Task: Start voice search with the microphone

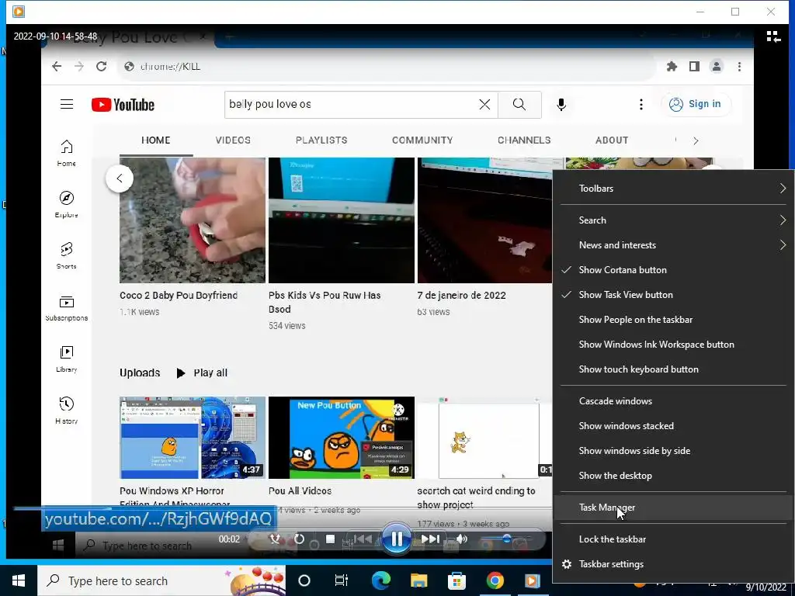Action: coord(561,105)
